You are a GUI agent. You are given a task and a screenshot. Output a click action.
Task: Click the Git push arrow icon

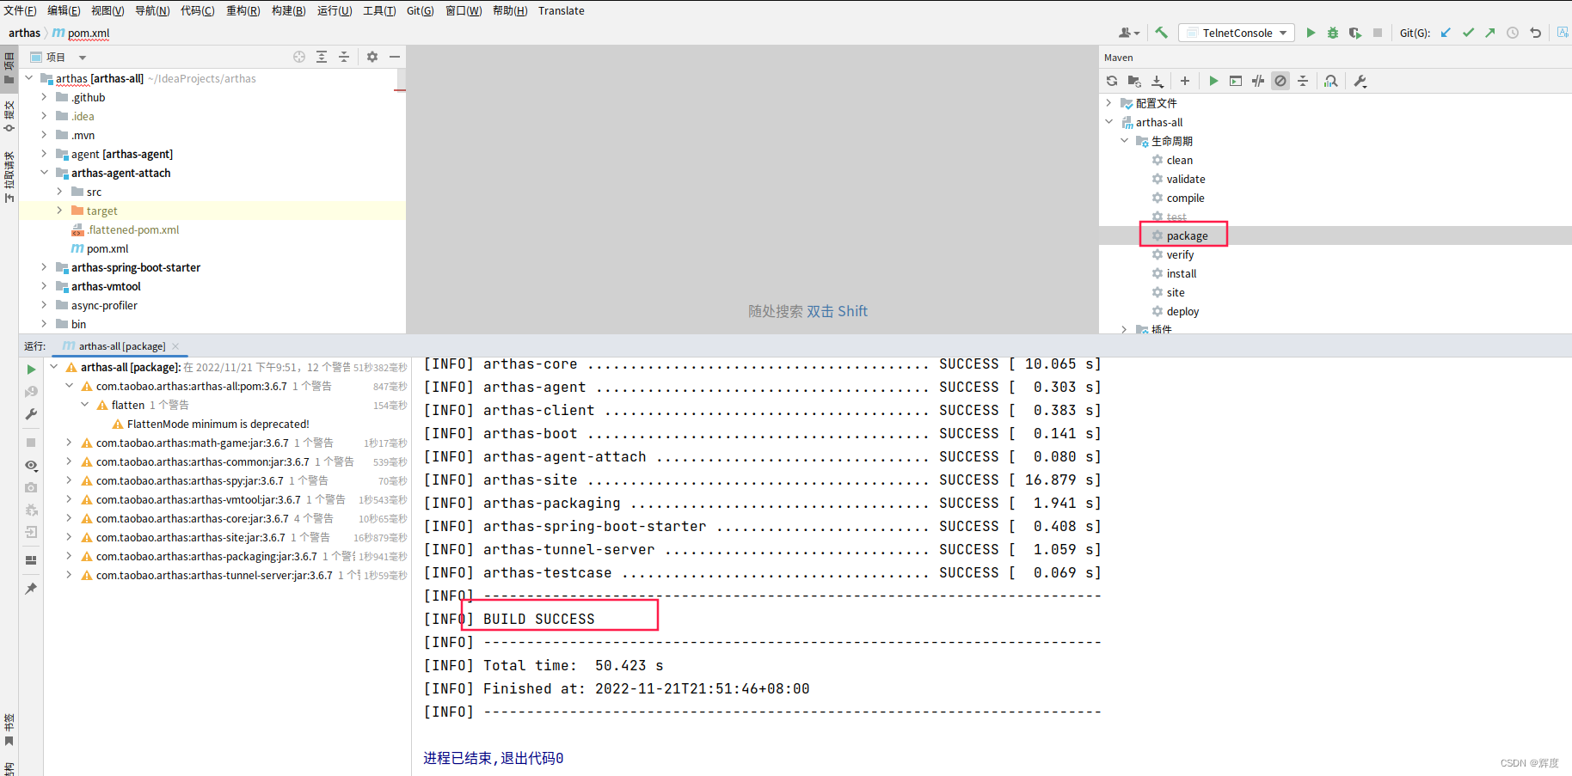click(1490, 33)
